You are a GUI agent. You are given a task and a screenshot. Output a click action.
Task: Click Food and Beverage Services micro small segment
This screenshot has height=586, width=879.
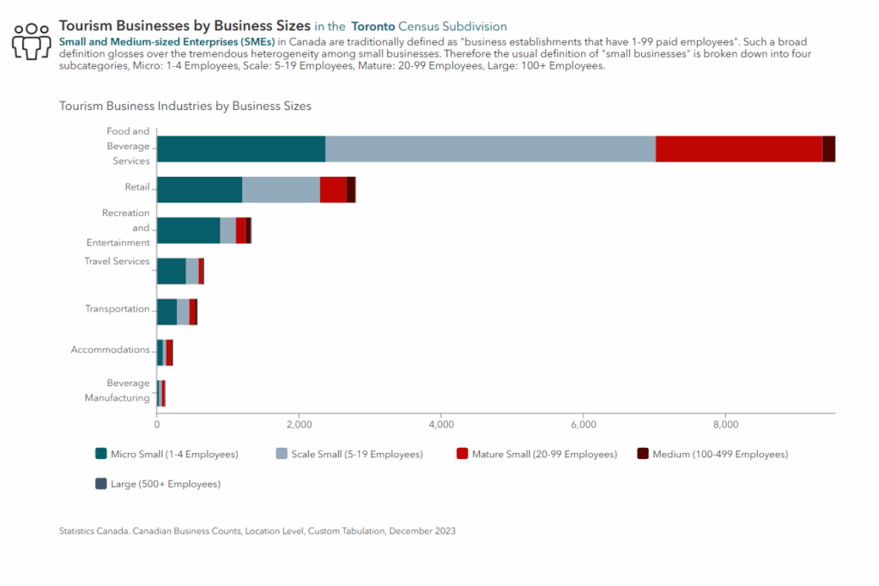pyautogui.click(x=241, y=149)
